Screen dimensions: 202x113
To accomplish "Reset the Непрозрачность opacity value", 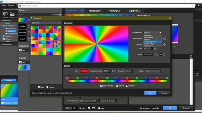I will click(x=113, y=71).
